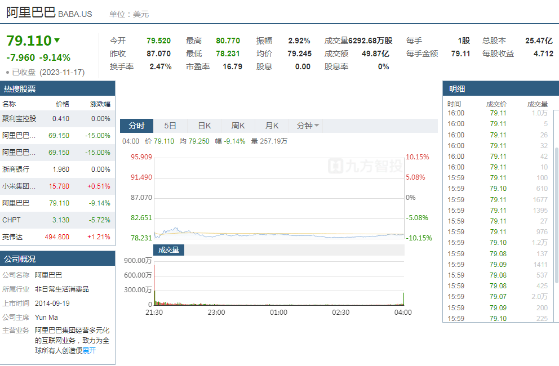Image resolution: width=559 pixels, height=366 pixels.
Task: Open 聚利宝控股 from hot stocks list
Action: (19, 119)
